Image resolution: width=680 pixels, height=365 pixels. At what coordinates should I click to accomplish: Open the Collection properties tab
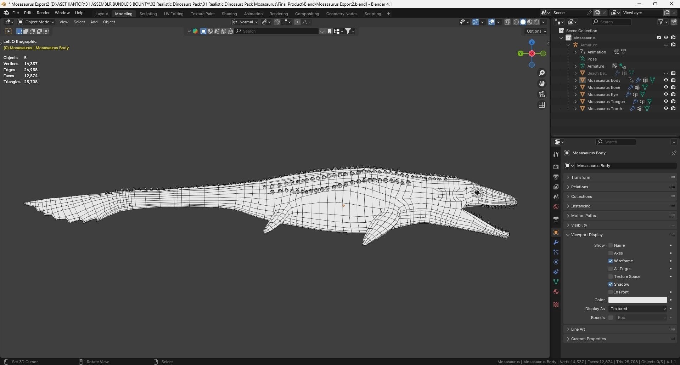click(556, 220)
